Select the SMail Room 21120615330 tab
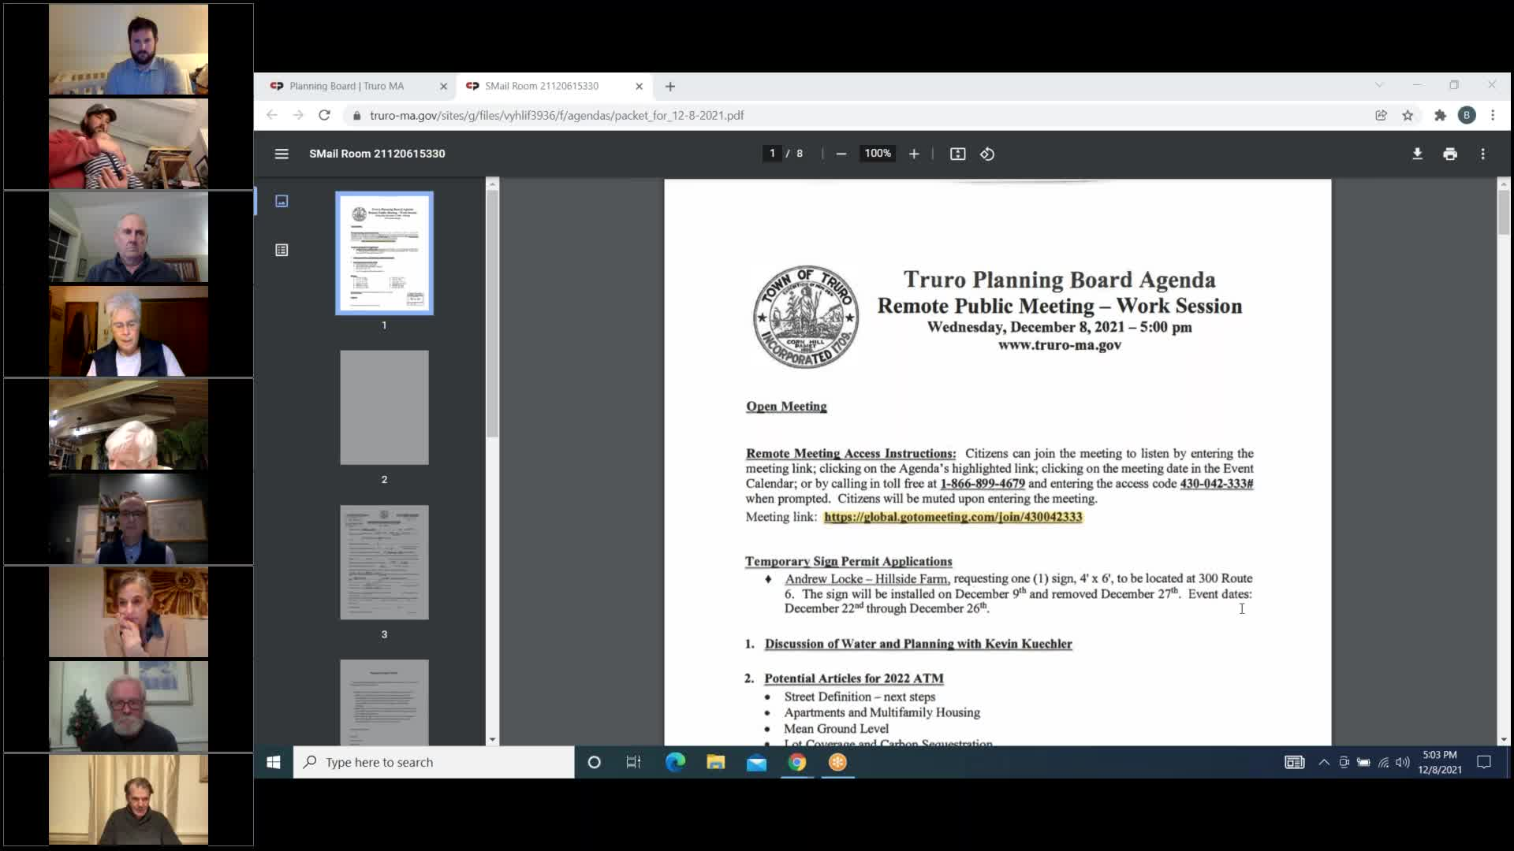The height and width of the screenshot is (851, 1514). point(544,86)
